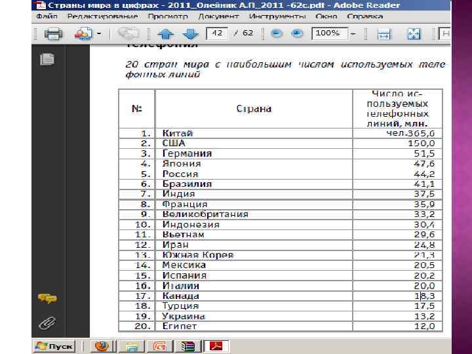Click the США table row
The width and height of the screenshot is (472, 354).
(x=281, y=144)
